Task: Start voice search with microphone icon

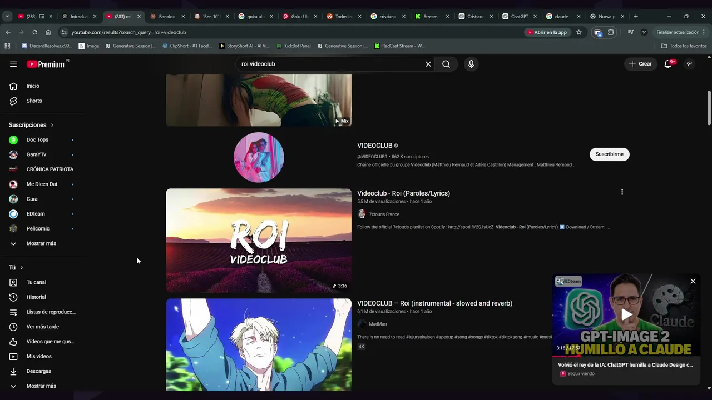Action: coord(471,64)
